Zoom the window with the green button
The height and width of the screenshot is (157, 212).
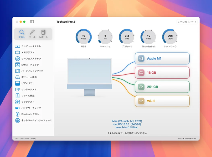click(24, 22)
